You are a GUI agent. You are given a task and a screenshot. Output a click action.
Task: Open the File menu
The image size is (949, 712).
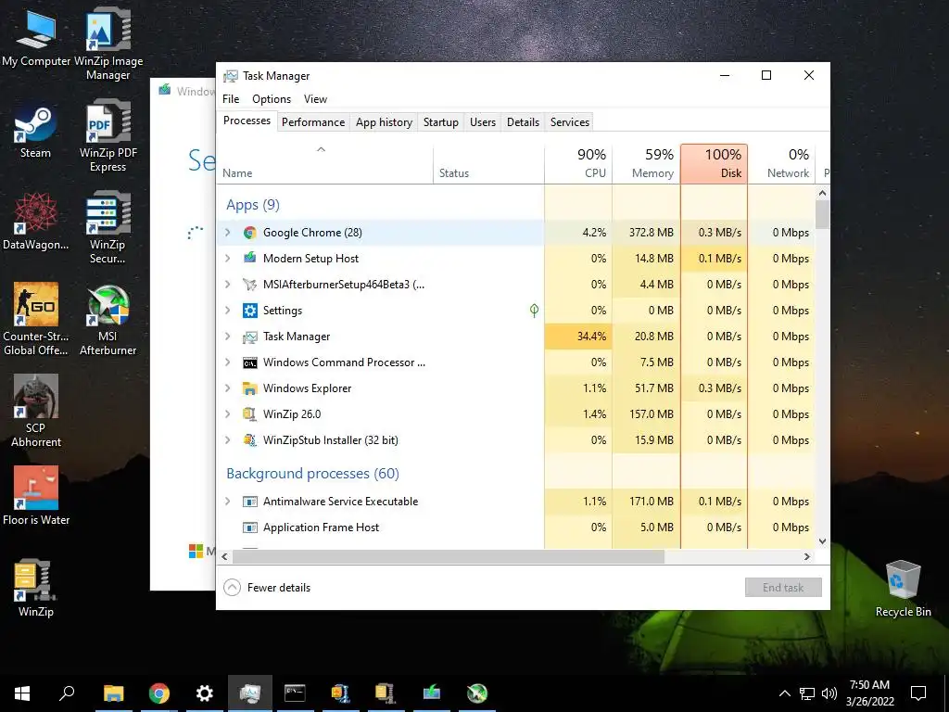coord(231,99)
